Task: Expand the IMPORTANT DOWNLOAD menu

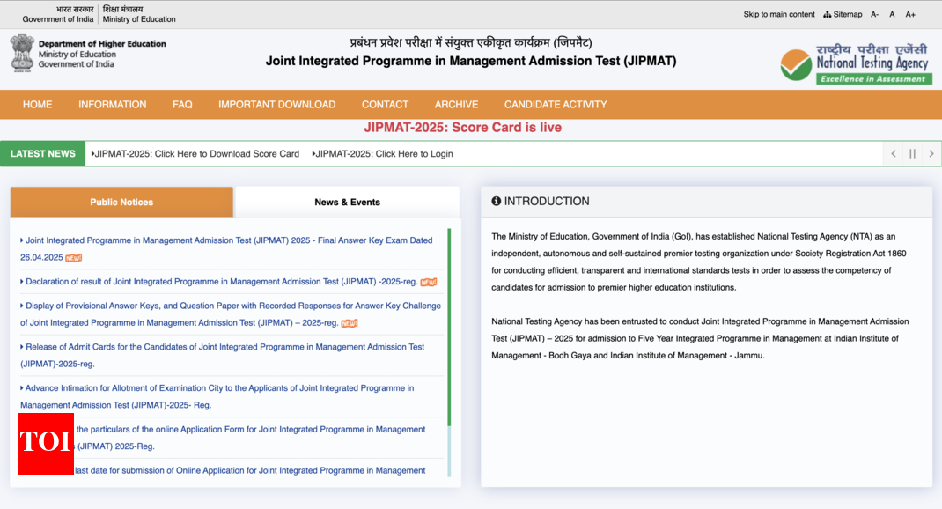Action: 276,104
